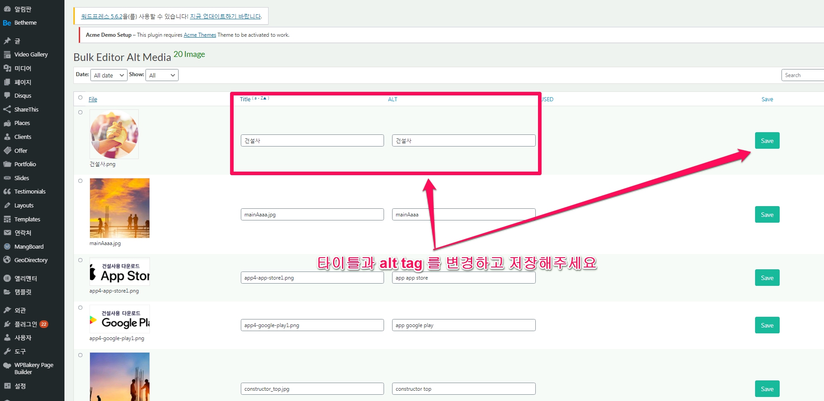The image size is (824, 401).
Task: Save the app4-app-store1.png row
Action: tap(767, 278)
